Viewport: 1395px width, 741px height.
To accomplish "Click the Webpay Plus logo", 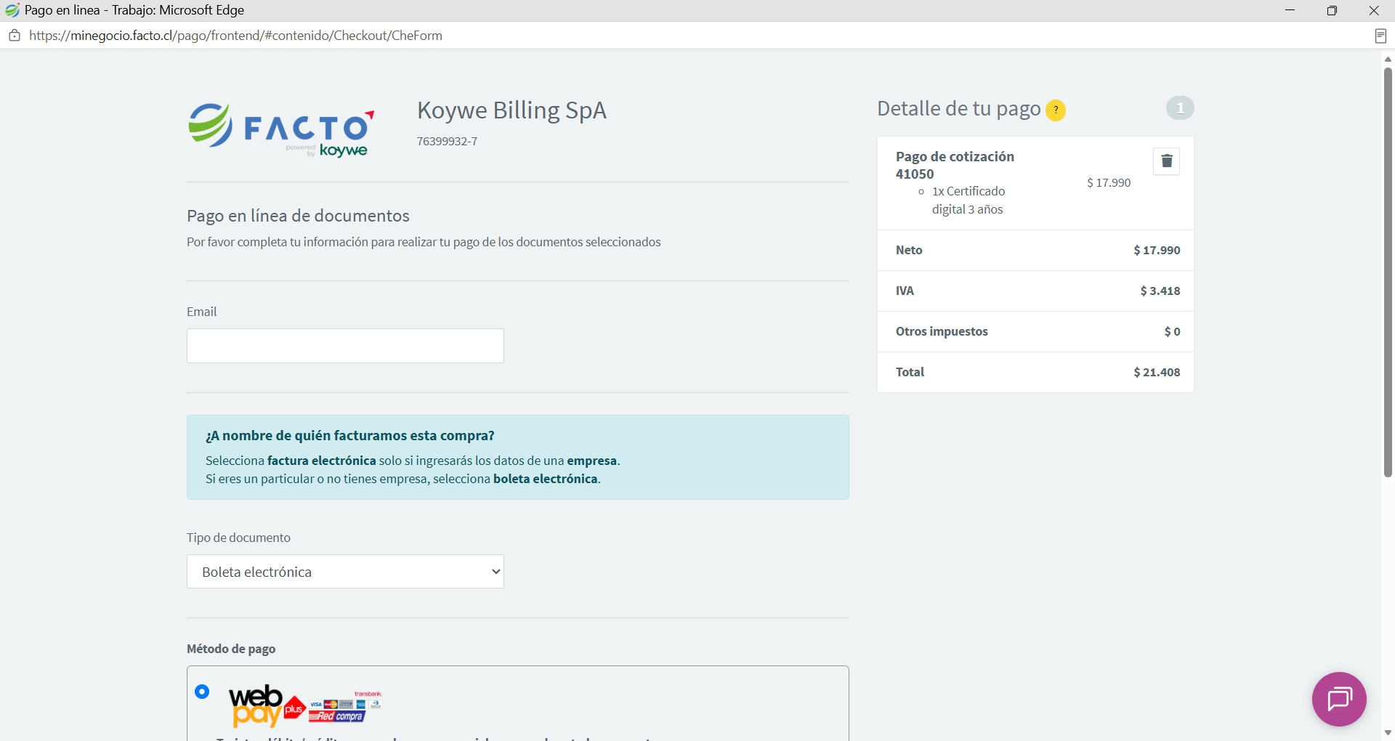I will click(305, 705).
